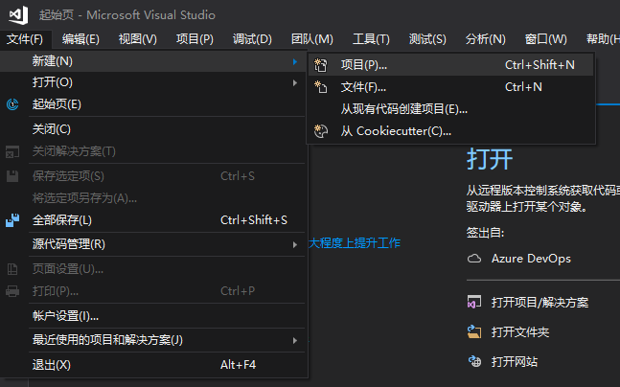The height and width of the screenshot is (387, 620).
Task: Select 源代码管理(R) menu entry
Action: click(x=153, y=244)
